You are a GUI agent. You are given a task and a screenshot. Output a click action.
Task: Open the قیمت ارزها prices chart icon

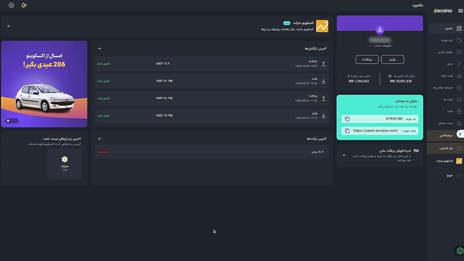pos(459,76)
